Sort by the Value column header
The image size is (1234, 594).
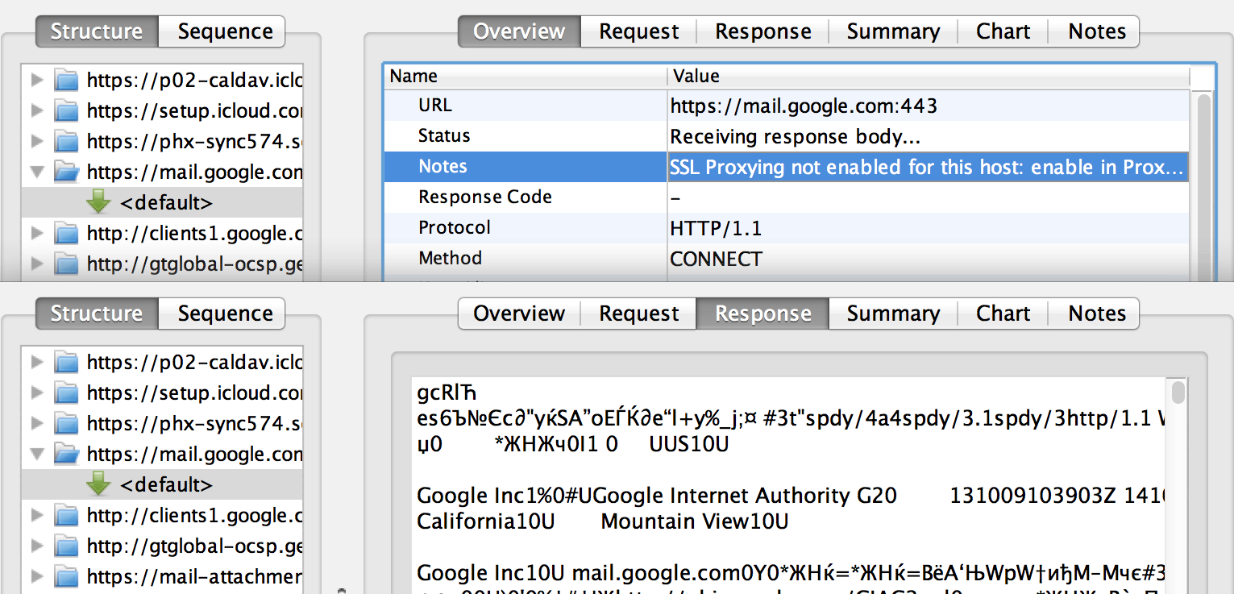point(929,77)
